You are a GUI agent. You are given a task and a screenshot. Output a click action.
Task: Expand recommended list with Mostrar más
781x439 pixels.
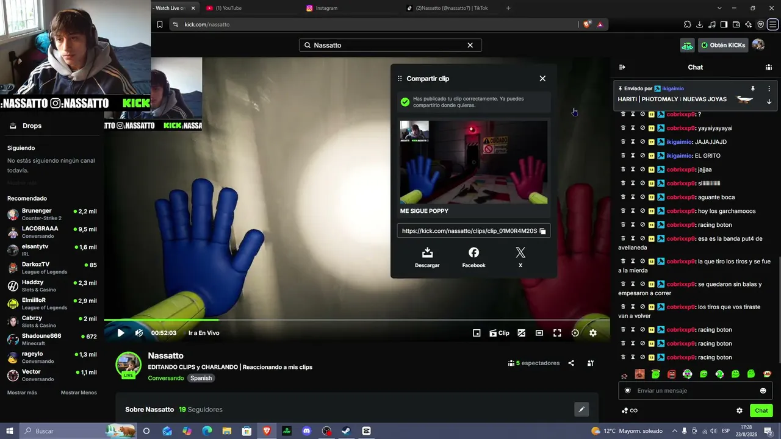(x=22, y=393)
